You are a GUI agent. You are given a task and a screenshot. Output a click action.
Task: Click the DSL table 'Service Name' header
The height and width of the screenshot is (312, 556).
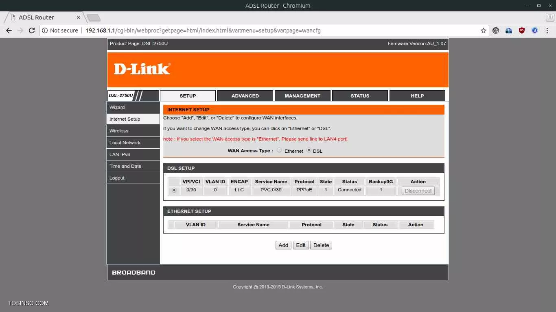click(x=271, y=182)
